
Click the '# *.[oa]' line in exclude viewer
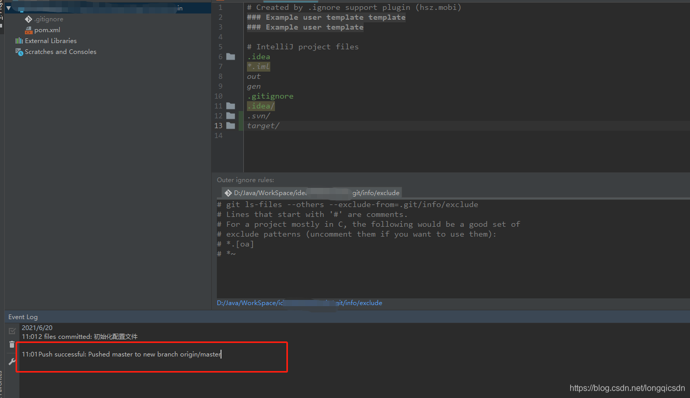236,244
